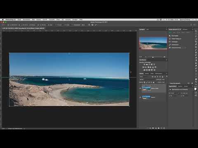The height and width of the screenshot is (148, 198).
Task: Adjust the Navigator zoom slider handle
Action: pos(153,57)
